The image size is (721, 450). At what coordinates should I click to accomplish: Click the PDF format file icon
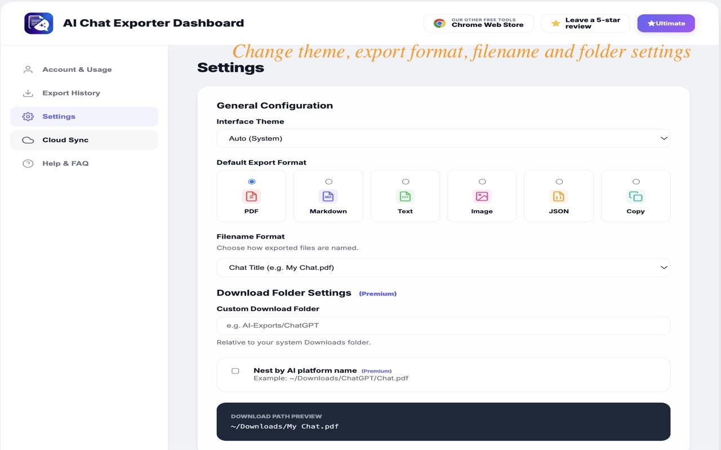pos(251,196)
